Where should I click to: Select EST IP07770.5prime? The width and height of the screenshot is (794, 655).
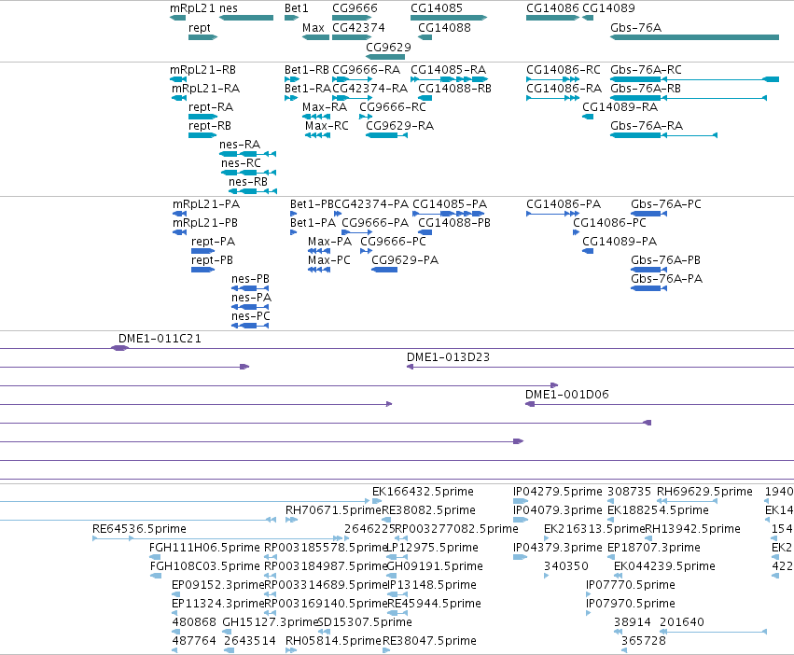click(x=631, y=585)
